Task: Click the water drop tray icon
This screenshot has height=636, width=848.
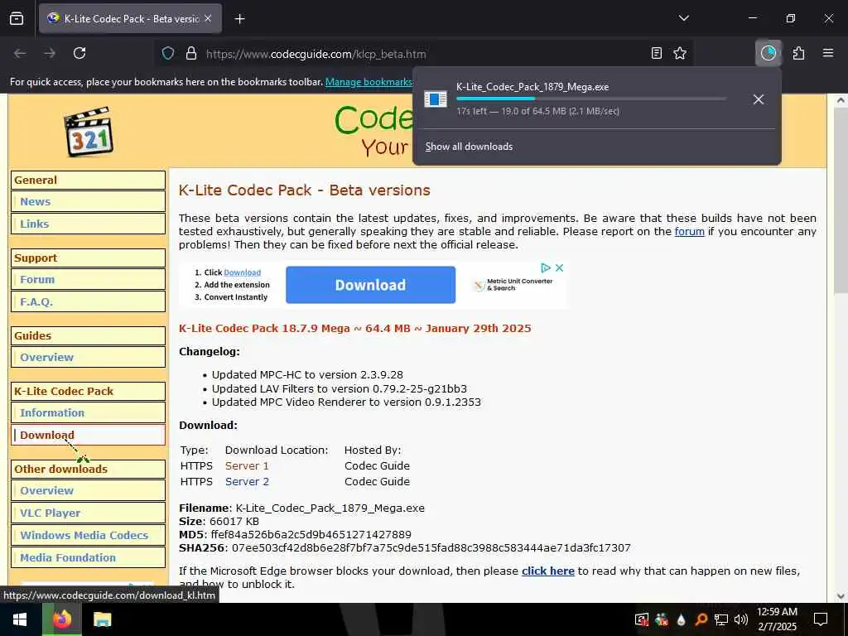Action: click(681, 619)
